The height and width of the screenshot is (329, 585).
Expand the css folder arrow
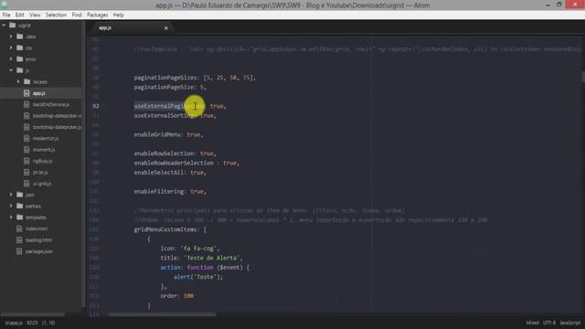tap(11, 48)
